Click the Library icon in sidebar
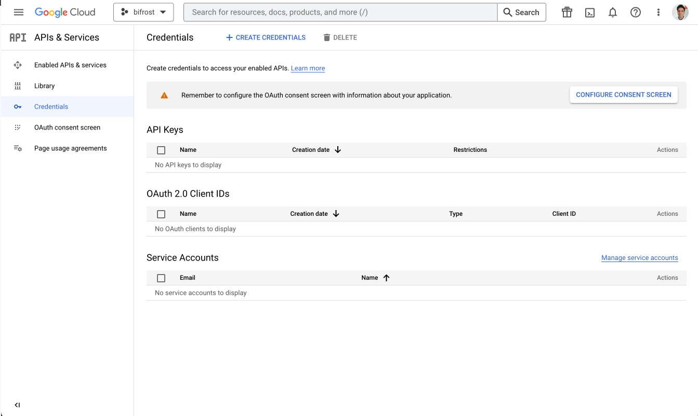The width and height of the screenshot is (698, 416). (18, 86)
